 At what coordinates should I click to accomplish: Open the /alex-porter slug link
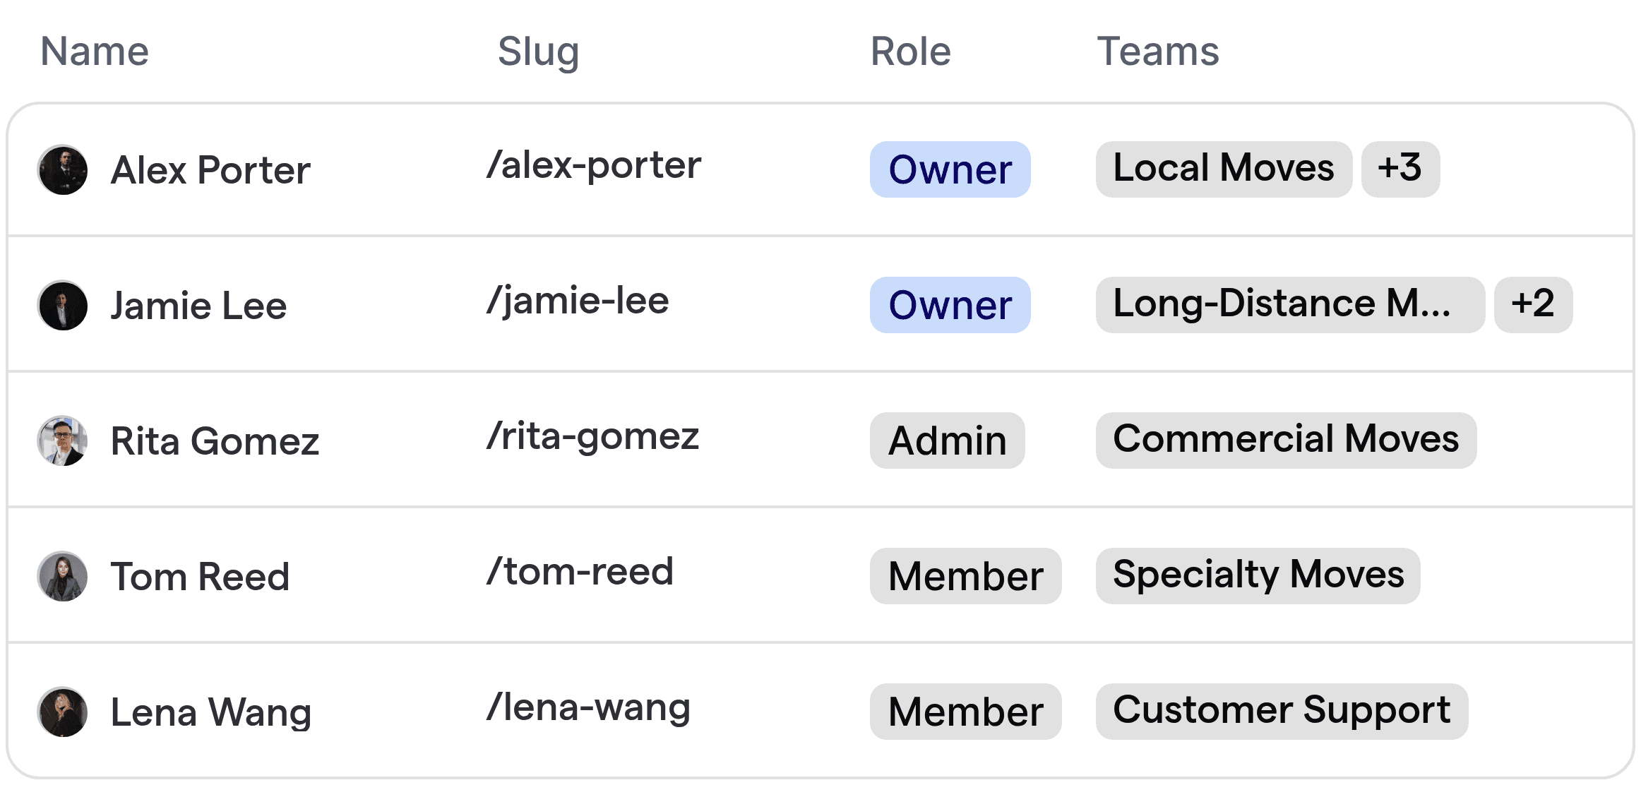(x=594, y=165)
